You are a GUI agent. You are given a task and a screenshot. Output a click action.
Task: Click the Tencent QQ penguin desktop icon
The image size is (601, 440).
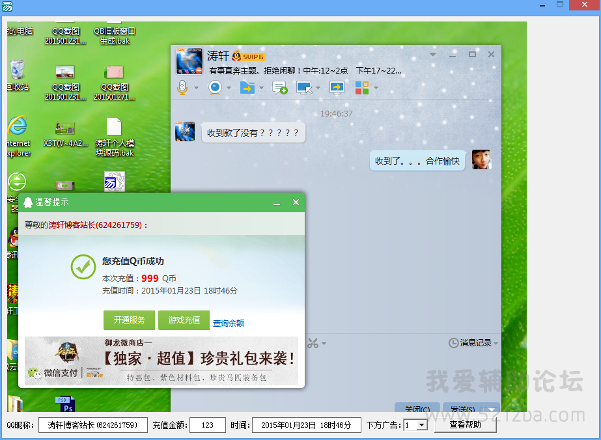pyautogui.click(x=14, y=243)
